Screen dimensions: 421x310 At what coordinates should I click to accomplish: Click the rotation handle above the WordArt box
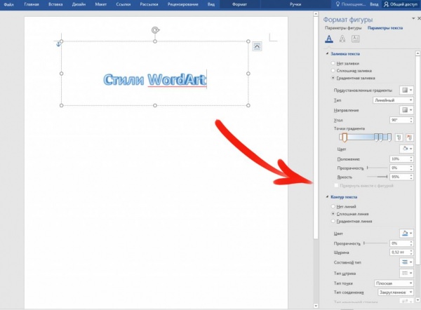click(x=155, y=29)
